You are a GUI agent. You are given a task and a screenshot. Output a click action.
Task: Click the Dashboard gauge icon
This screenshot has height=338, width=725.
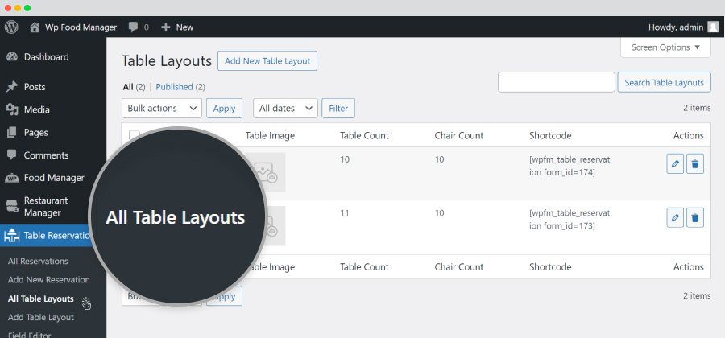coord(11,57)
